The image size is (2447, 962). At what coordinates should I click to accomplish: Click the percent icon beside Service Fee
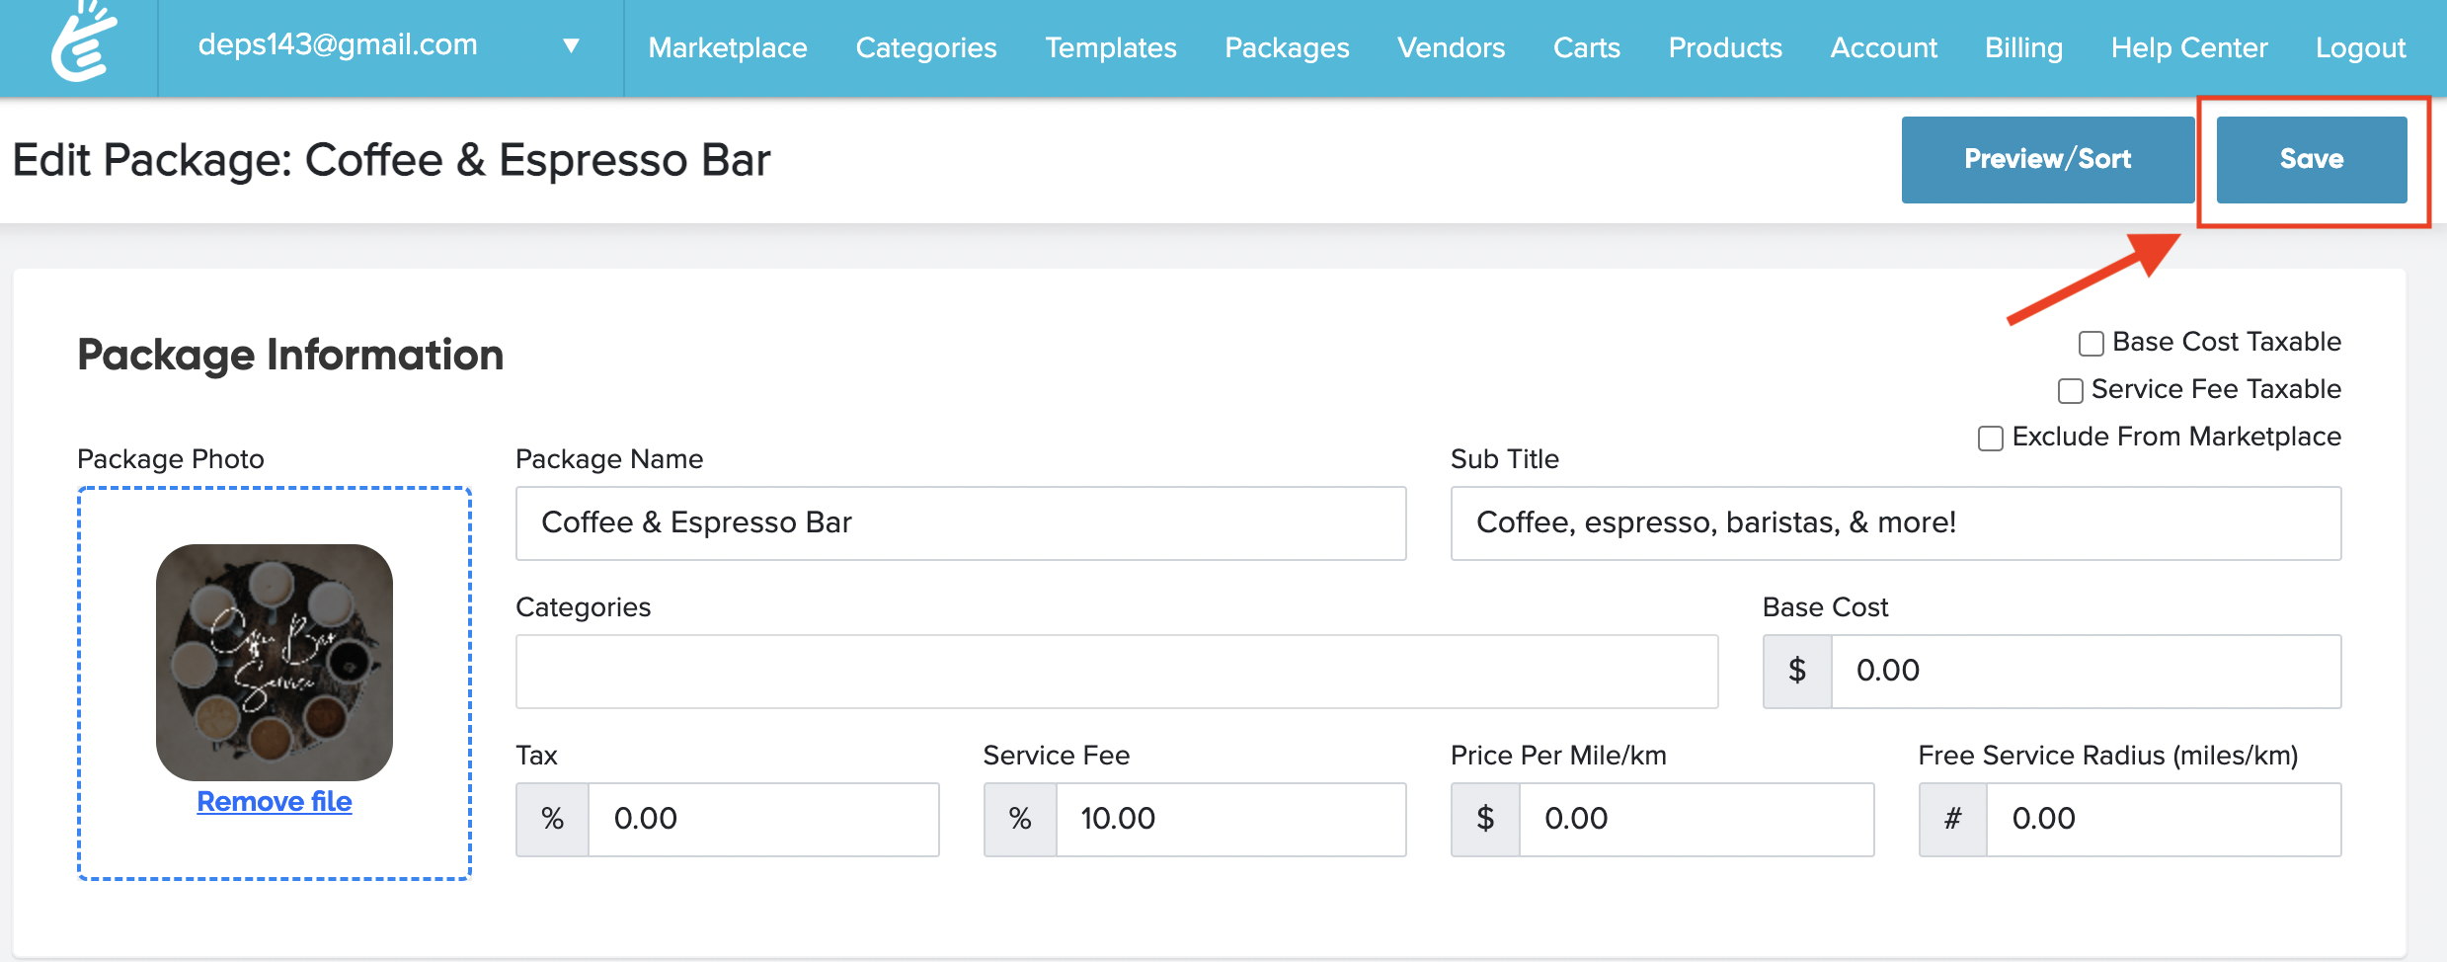(1020, 819)
